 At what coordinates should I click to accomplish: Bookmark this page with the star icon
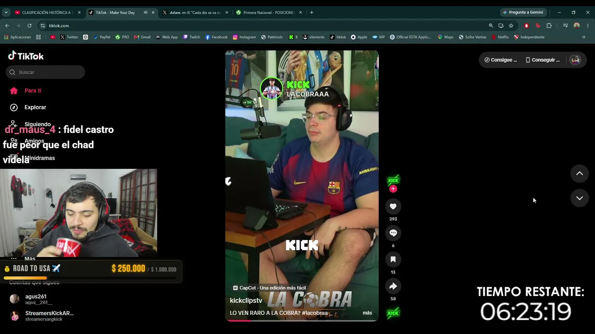(x=511, y=26)
